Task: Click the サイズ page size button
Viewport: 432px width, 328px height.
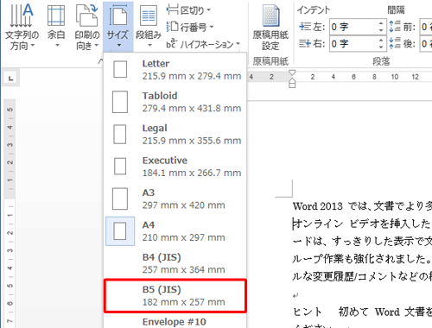Action: click(118, 27)
